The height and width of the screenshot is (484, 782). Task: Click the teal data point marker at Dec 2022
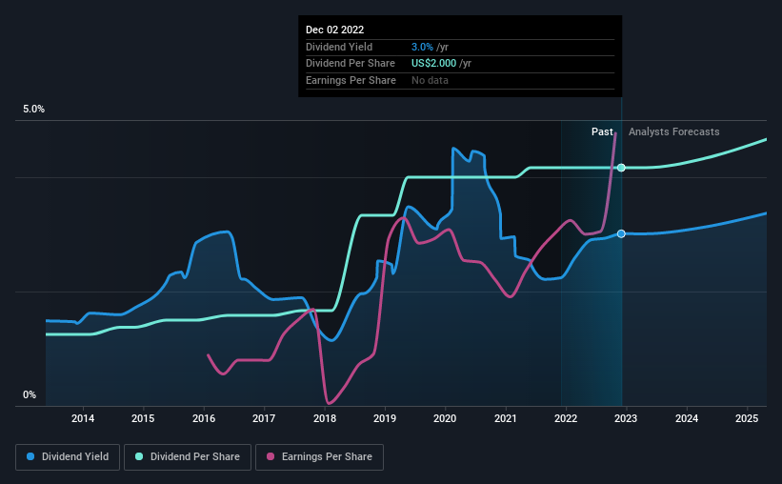pos(621,168)
